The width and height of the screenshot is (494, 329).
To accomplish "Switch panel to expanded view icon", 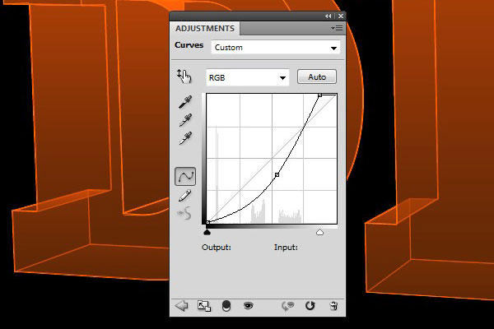I will click(x=204, y=306).
